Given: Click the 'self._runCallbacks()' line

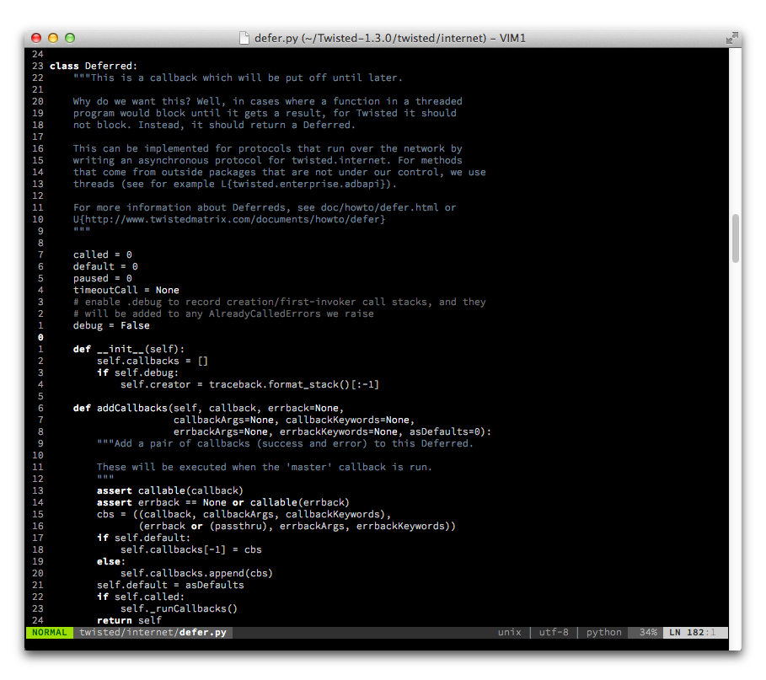Looking at the screenshot, I should click(x=179, y=608).
